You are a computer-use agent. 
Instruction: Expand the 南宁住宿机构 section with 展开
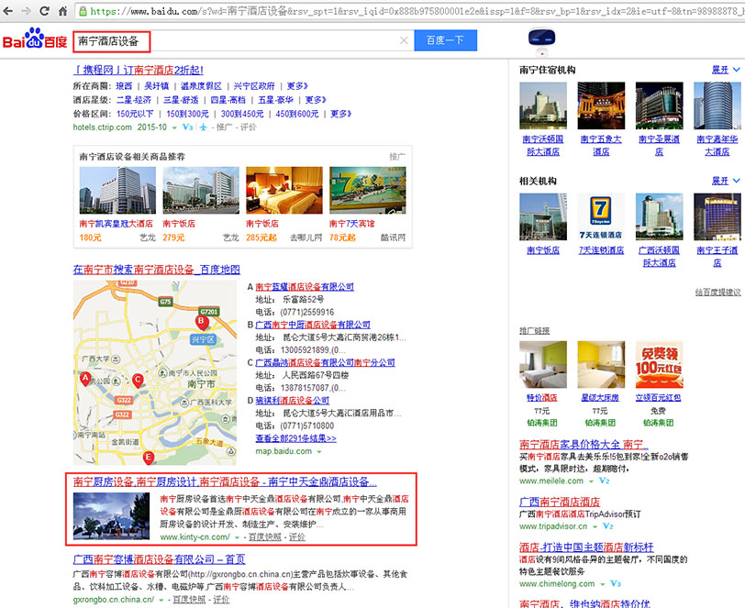coord(725,70)
